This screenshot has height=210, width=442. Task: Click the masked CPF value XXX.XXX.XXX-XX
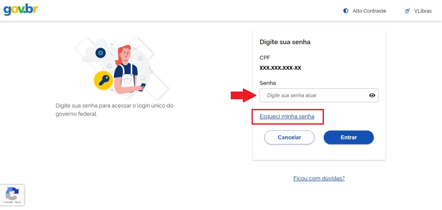pyautogui.click(x=280, y=68)
